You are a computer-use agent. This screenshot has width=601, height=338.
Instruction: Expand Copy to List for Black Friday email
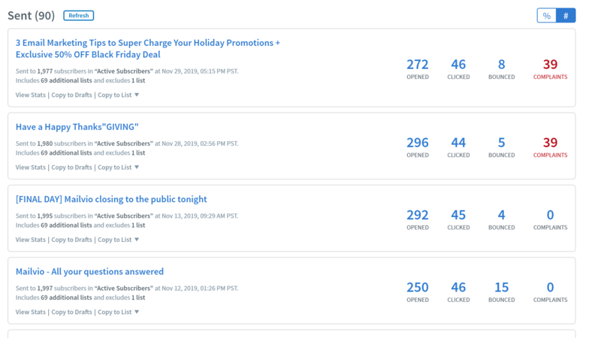tap(119, 95)
